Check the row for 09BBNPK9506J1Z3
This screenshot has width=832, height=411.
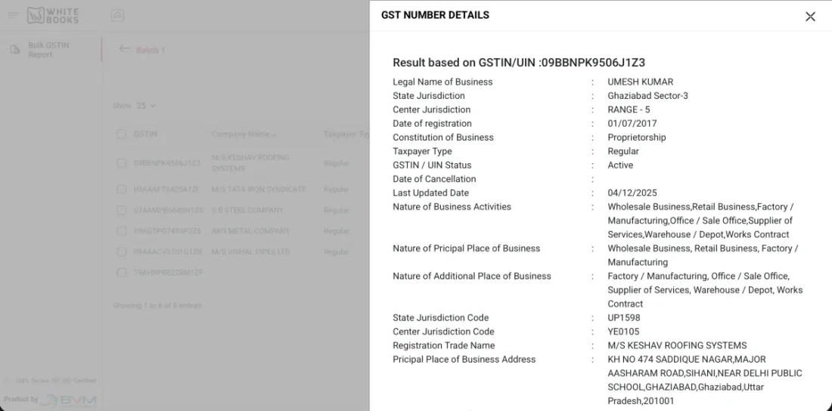(122, 162)
